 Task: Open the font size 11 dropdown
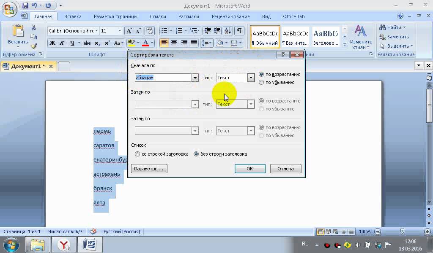pyautogui.click(x=120, y=31)
